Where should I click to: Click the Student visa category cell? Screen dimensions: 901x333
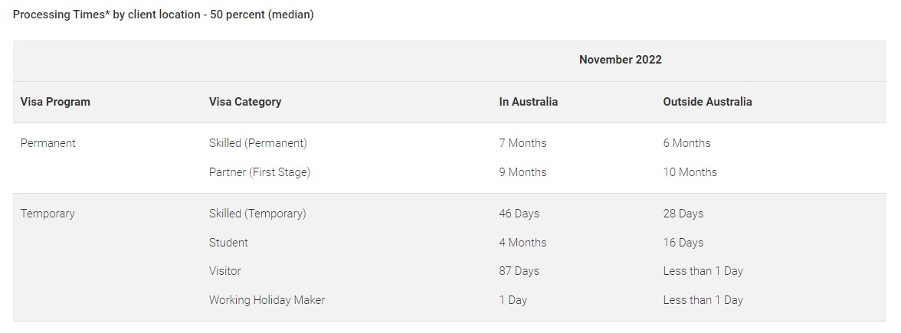click(228, 243)
